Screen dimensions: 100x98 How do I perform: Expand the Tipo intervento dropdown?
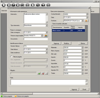(x=47, y=25)
